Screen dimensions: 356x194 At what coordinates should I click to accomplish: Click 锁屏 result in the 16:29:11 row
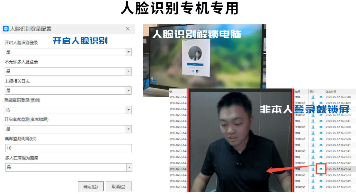(x=298, y=145)
